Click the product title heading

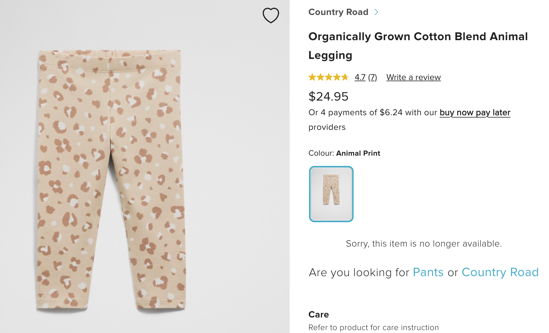coord(418,46)
